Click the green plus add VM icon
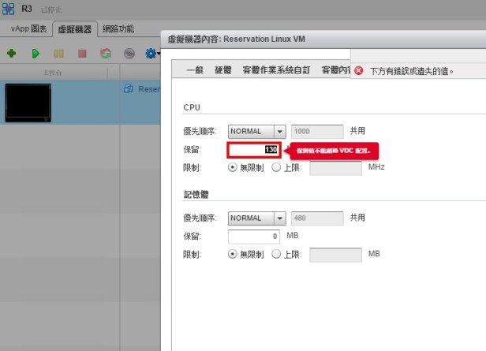This screenshot has width=486, height=351. (x=11, y=54)
